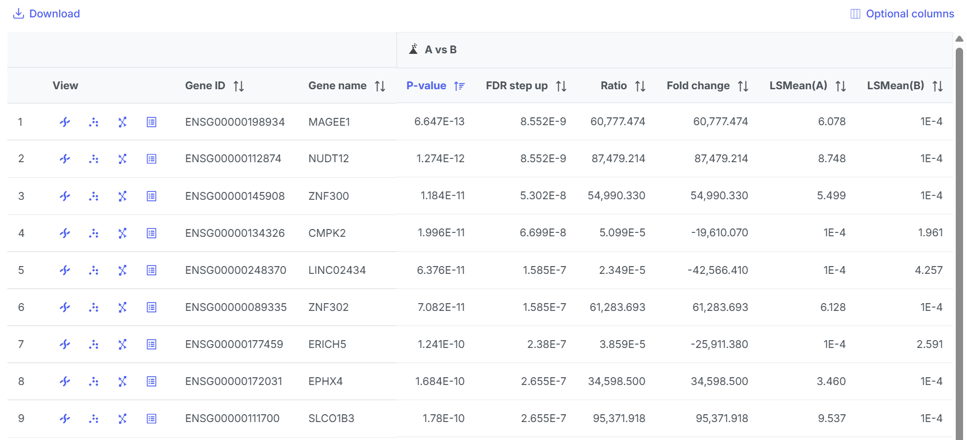Show the dot plot for ZNF302
This screenshot has width=967, height=440.
pyautogui.click(x=94, y=307)
